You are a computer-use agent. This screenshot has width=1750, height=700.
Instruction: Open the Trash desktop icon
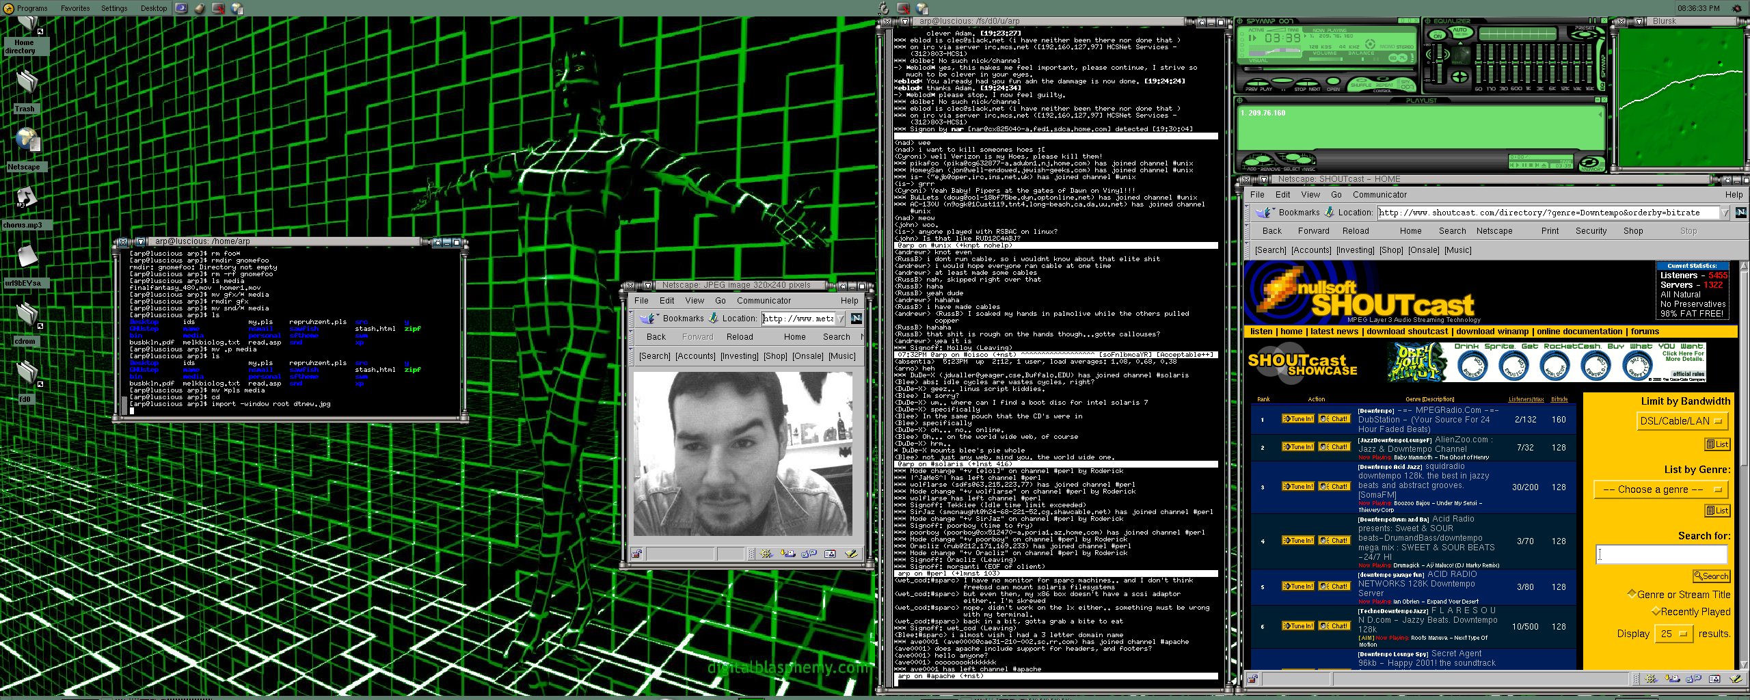(26, 83)
